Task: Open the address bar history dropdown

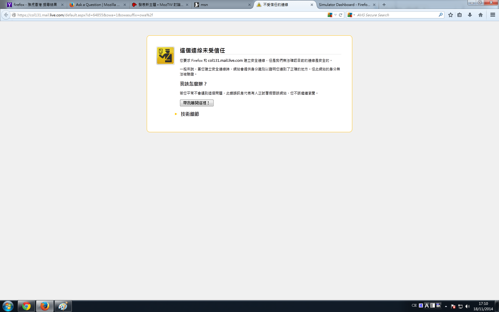Action: [x=335, y=15]
